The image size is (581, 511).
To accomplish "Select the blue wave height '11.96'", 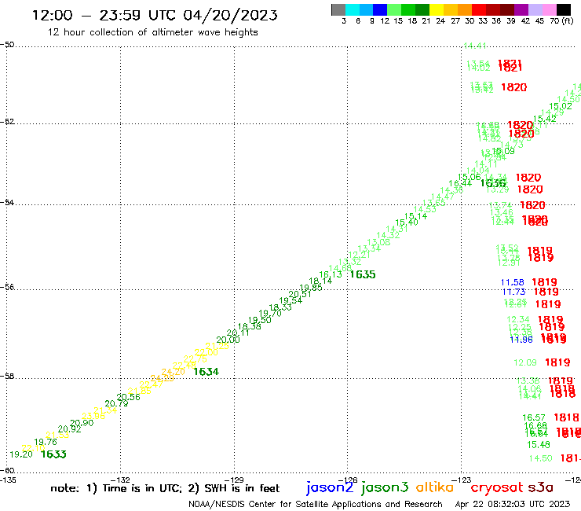I will pyautogui.click(x=521, y=340).
